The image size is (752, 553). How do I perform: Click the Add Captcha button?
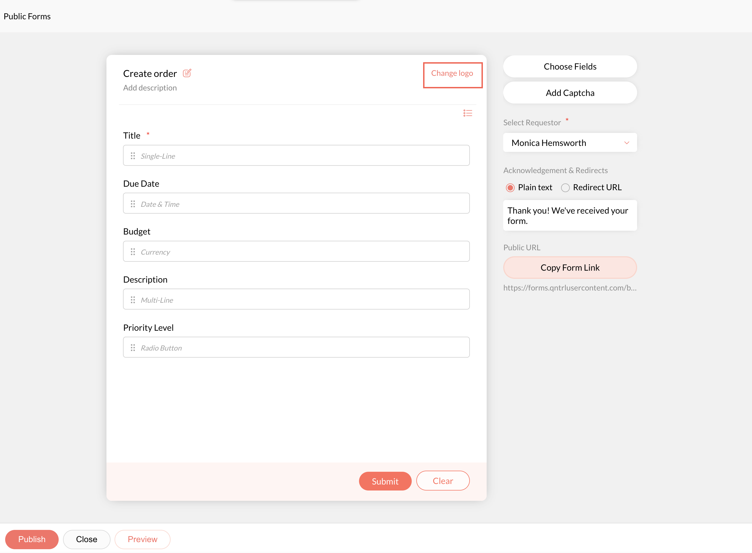[x=570, y=93]
